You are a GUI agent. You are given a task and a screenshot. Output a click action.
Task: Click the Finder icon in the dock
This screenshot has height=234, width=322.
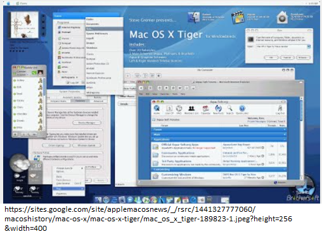[98, 199]
